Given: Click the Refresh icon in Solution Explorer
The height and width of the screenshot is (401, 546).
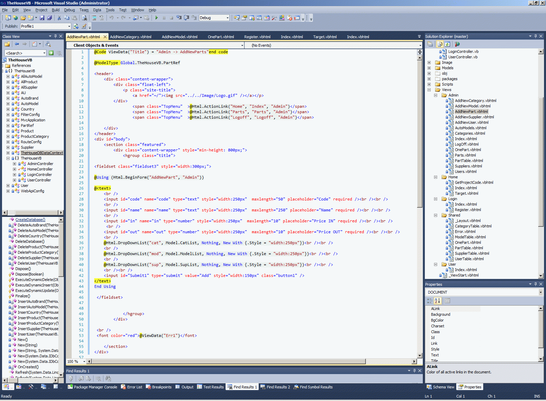Looking at the screenshot, I should (447, 44).
